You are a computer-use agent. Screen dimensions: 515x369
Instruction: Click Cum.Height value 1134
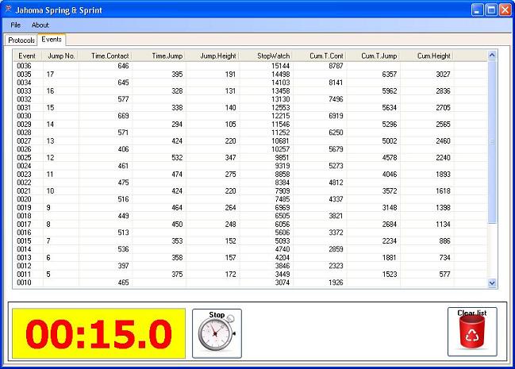coord(443,225)
